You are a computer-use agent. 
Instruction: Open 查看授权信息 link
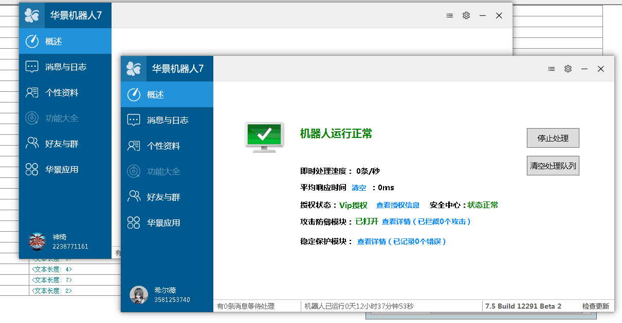398,205
